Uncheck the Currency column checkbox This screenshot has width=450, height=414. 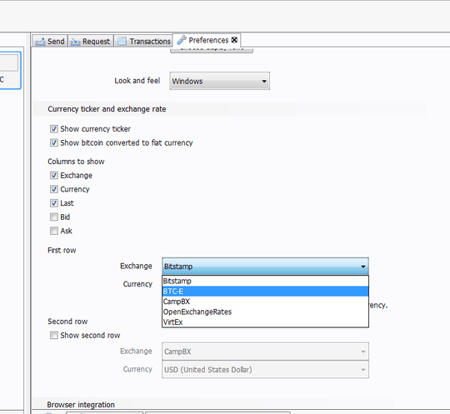point(54,189)
